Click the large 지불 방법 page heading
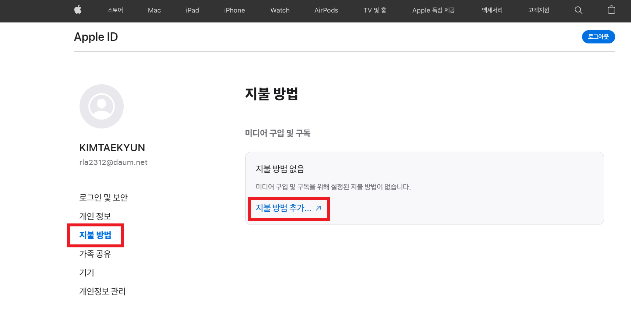Image resolution: width=631 pixels, height=314 pixels. (272, 94)
